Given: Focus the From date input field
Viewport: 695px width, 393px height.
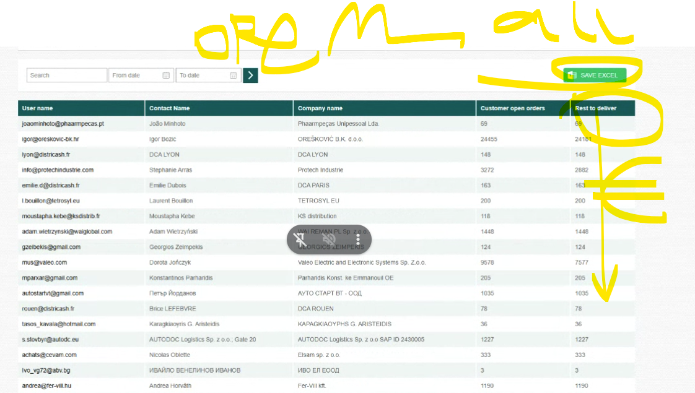Looking at the screenshot, I should tap(135, 76).
